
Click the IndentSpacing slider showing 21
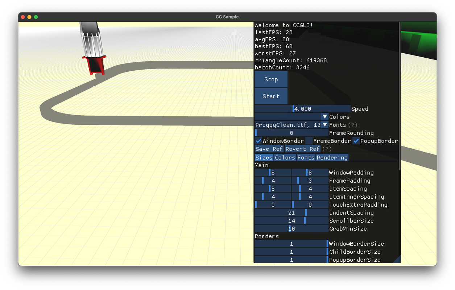pyautogui.click(x=291, y=212)
